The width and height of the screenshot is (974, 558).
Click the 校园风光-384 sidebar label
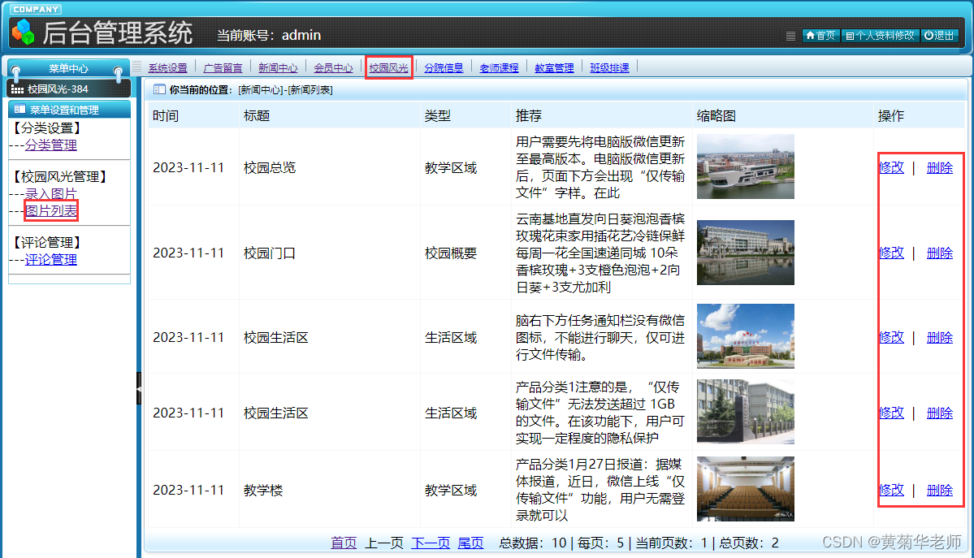click(58, 89)
